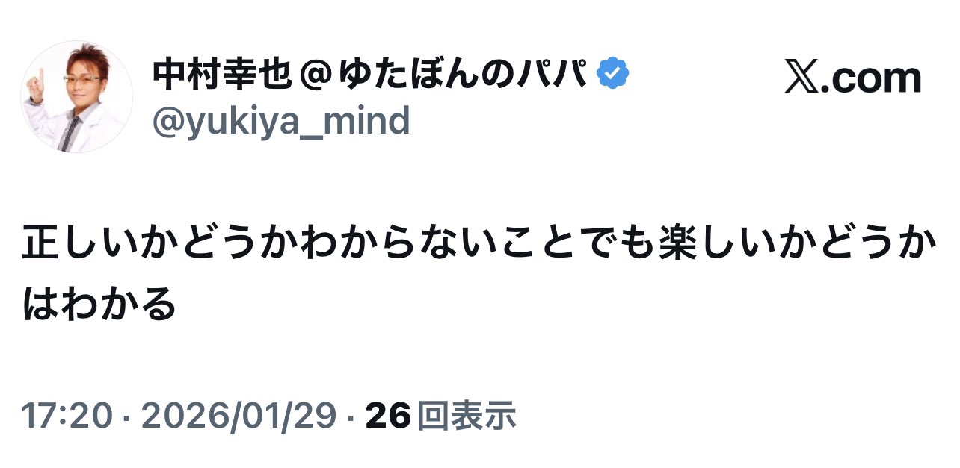Click the dot separator before 26
The image size is (960, 468).
351,416
